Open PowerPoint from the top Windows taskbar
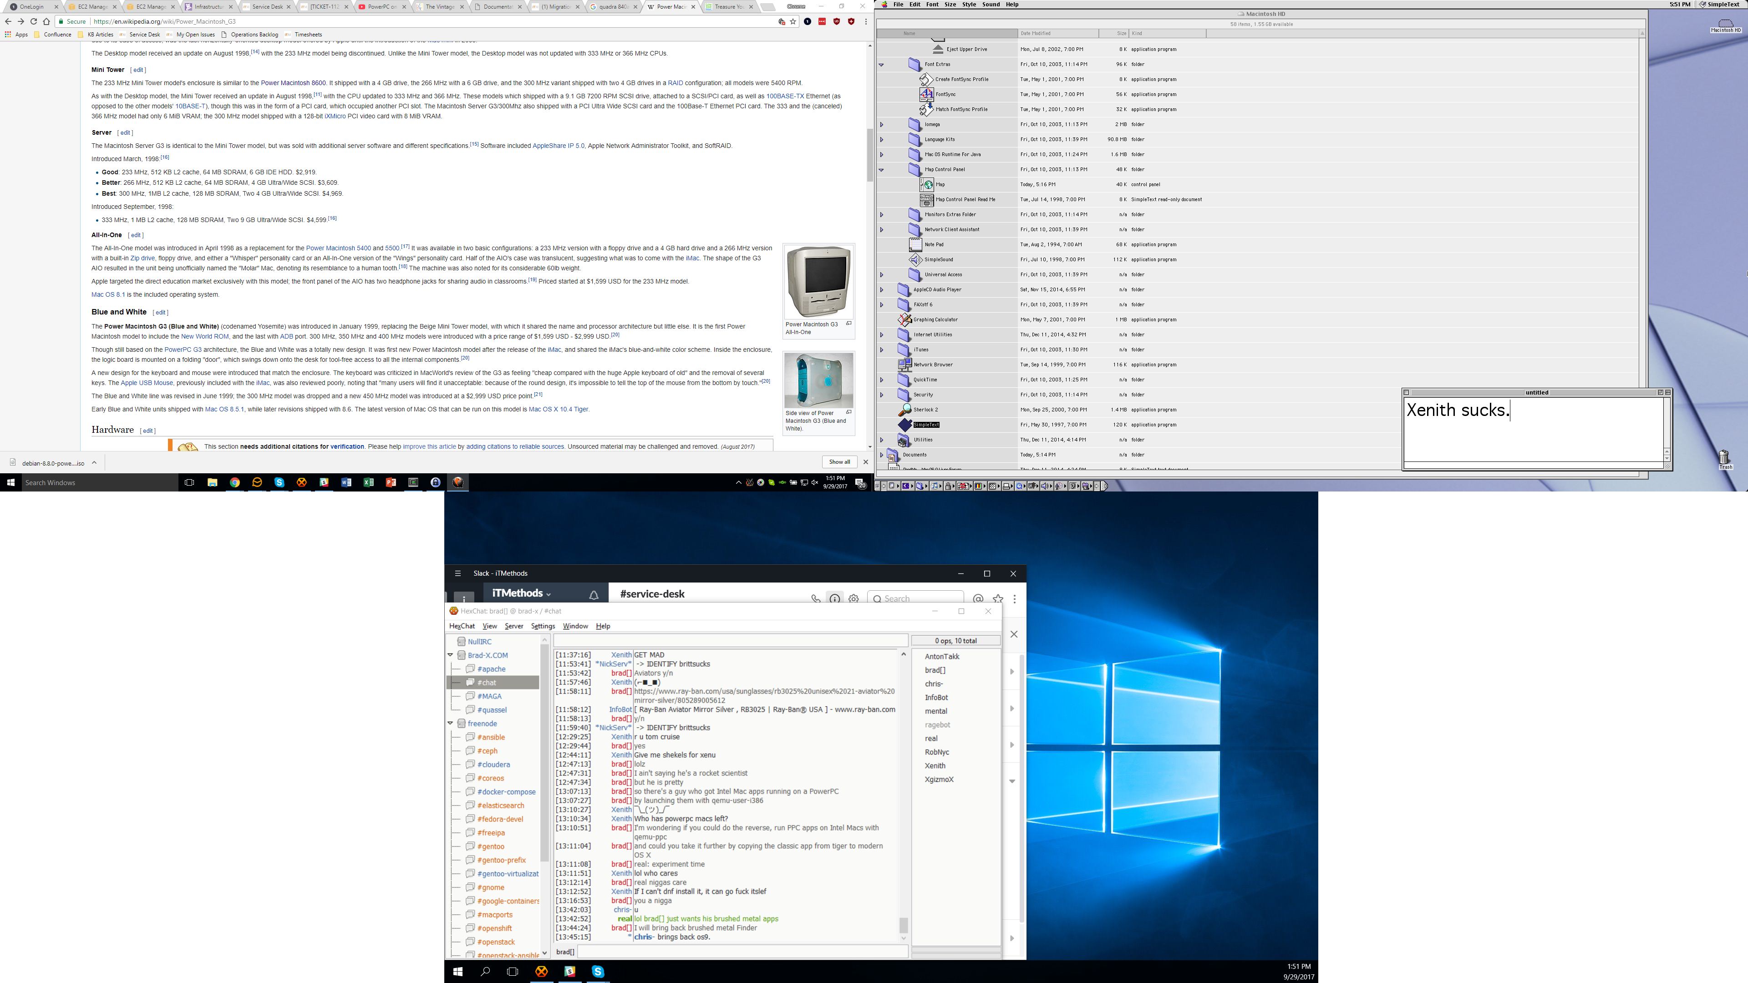The height and width of the screenshot is (983, 1748). (391, 482)
